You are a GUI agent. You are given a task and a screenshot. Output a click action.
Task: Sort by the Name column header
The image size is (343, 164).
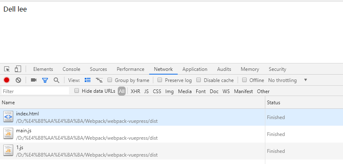click(x=132, y=102)
